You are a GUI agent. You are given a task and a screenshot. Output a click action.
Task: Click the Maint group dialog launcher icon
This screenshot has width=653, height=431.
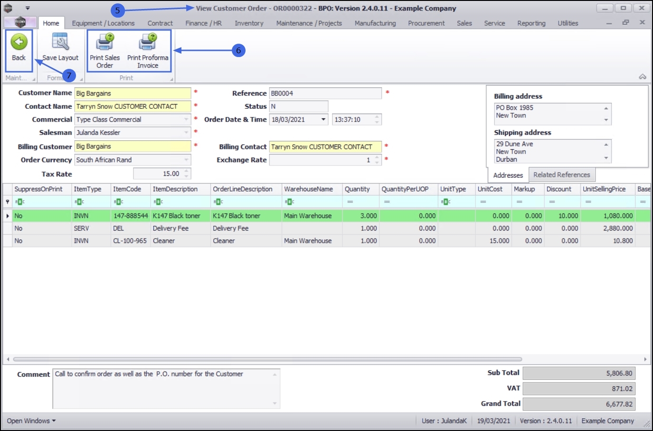[34, 79]
